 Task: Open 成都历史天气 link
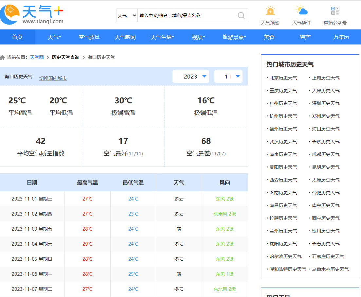coord(326,154)
